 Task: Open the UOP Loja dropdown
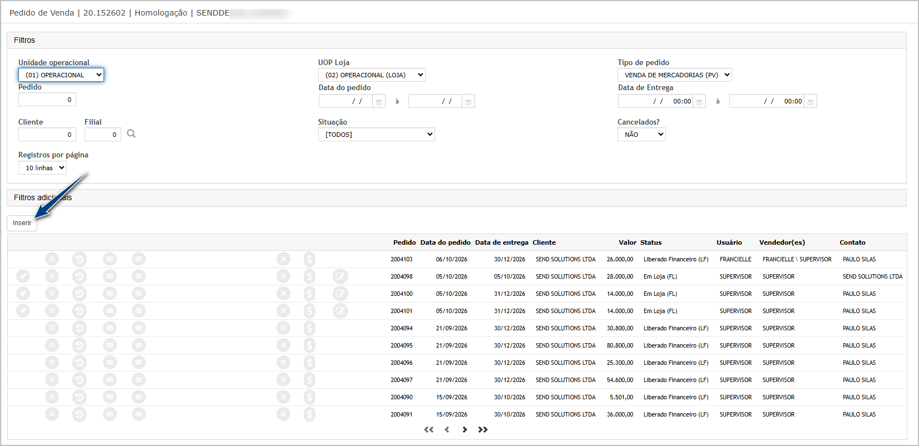click(x=372, y=75)
